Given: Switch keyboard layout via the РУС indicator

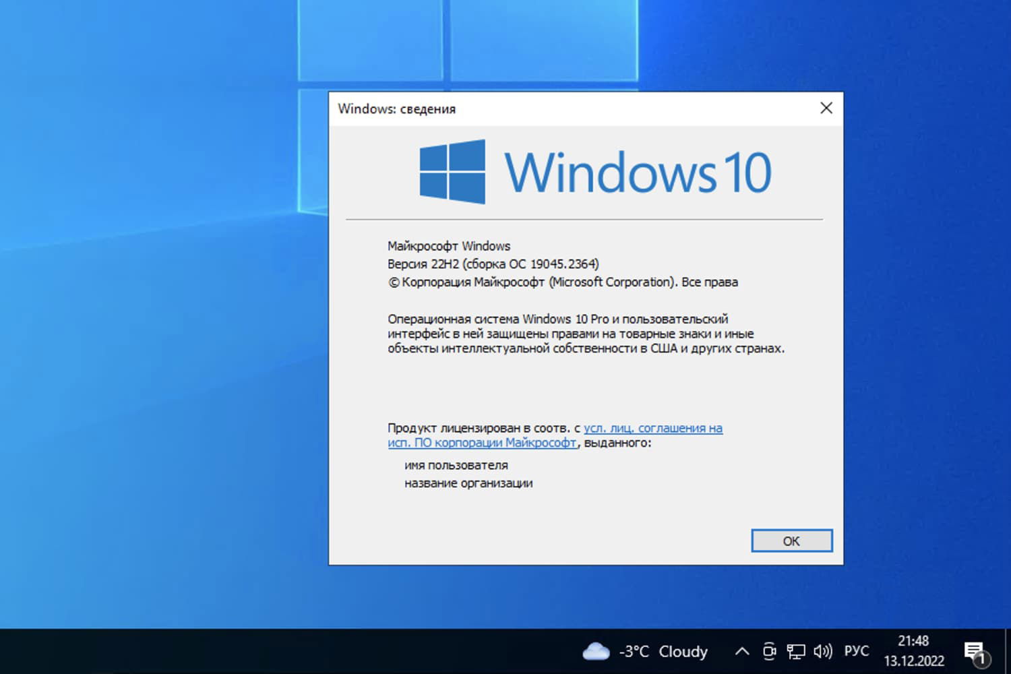Looking at the screenshot, I should click(x=856, y=651).
